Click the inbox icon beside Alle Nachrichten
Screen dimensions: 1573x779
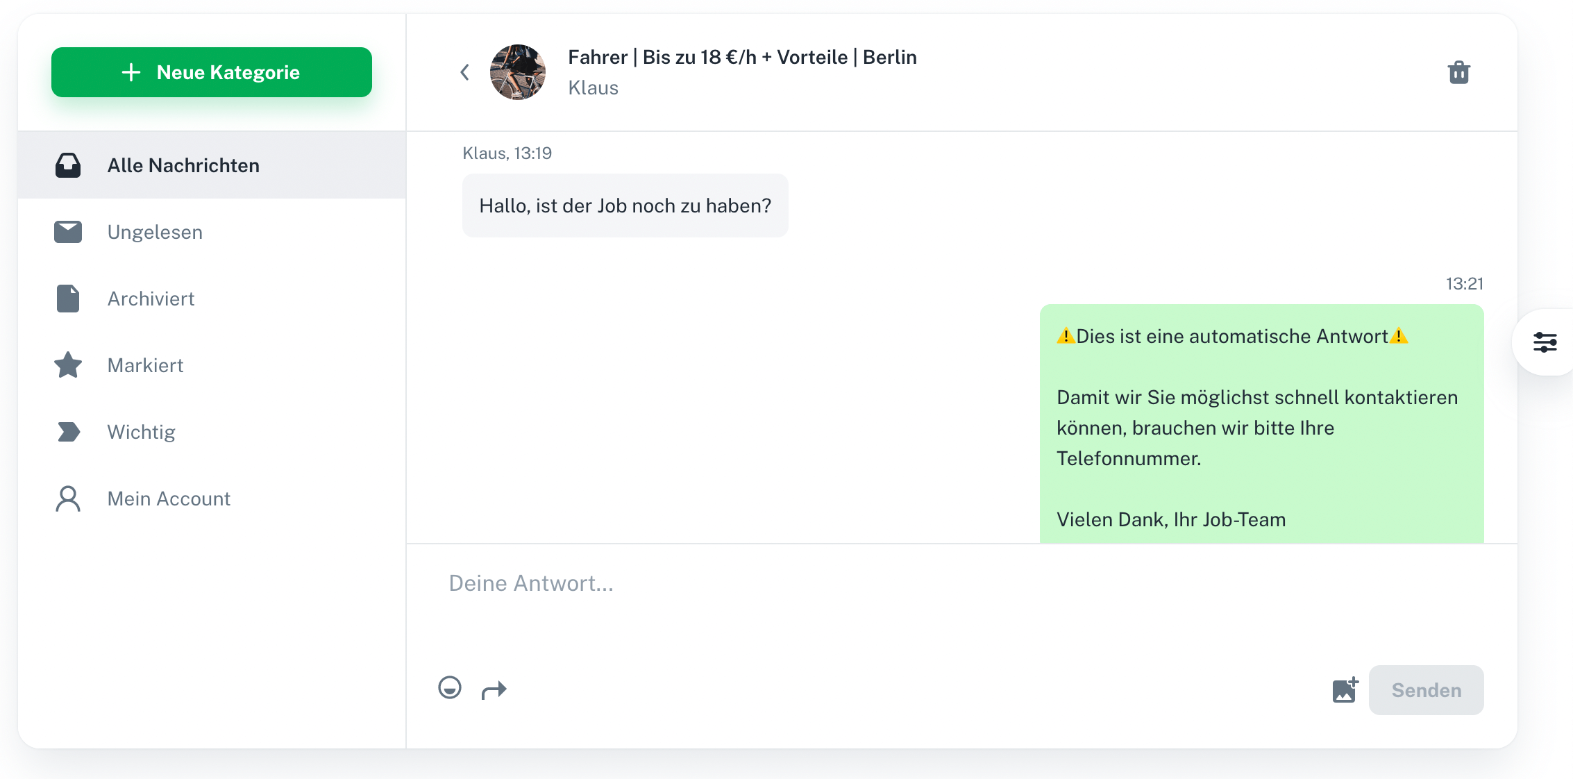[68, 165]
